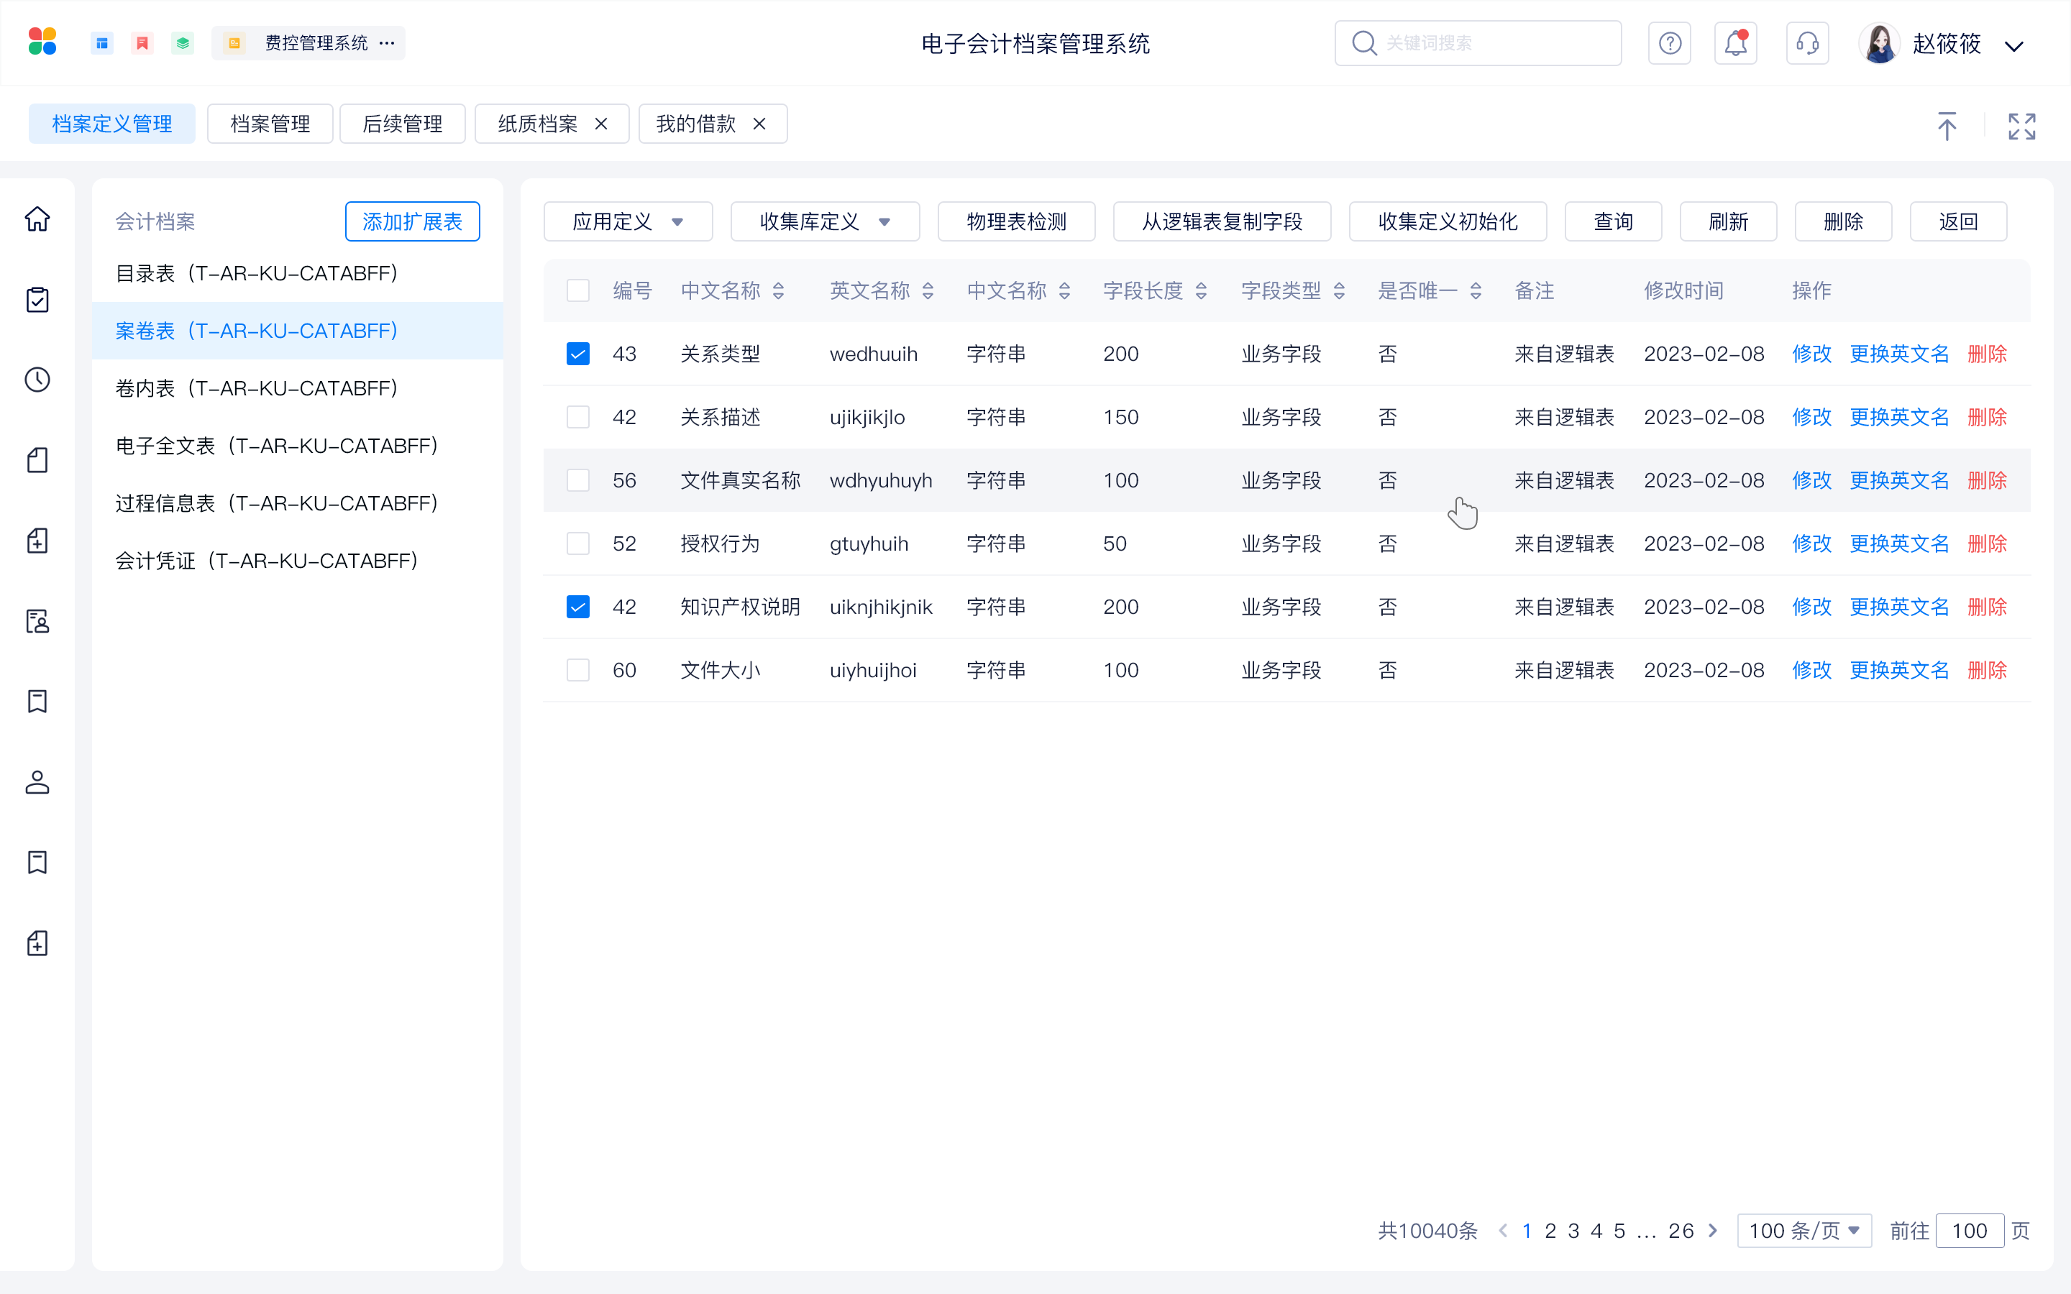Click the 收集定义初始化 button
Viewport: 2071px width, 1294px height.
point(1448,221)
